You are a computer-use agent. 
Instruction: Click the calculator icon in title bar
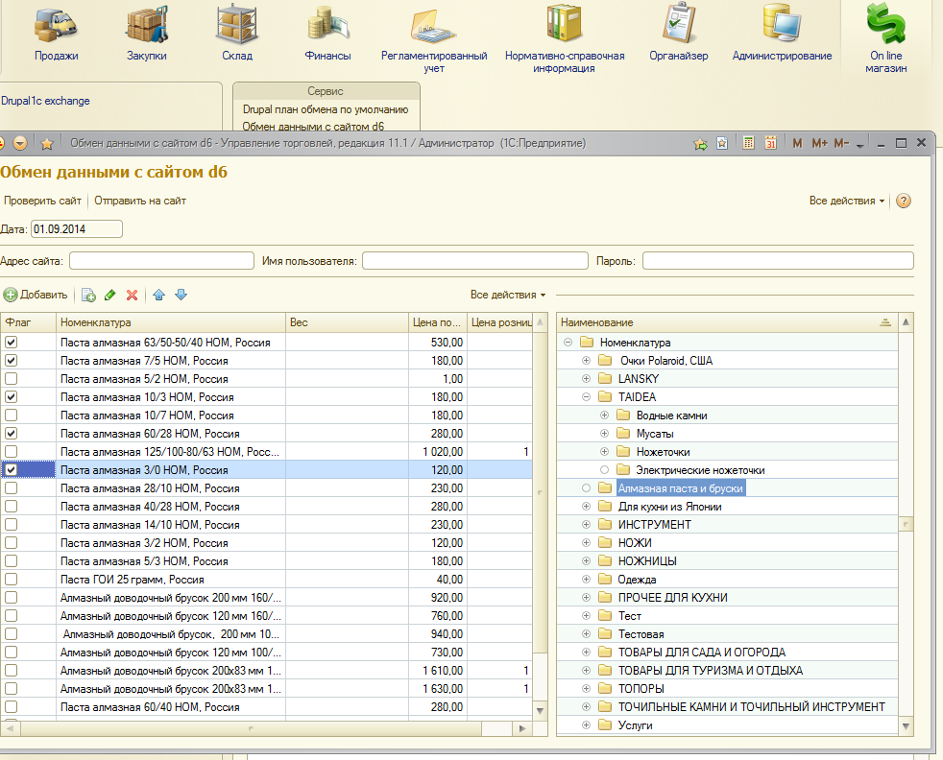[748, 143]
